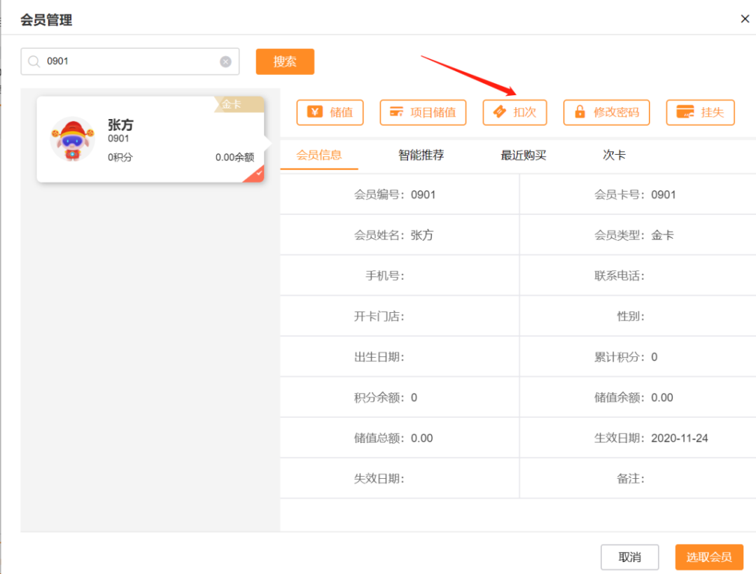Cancel with the 取消 button
Image resolution: width=756 pixels, height=574 pixels.
(630, 557)
